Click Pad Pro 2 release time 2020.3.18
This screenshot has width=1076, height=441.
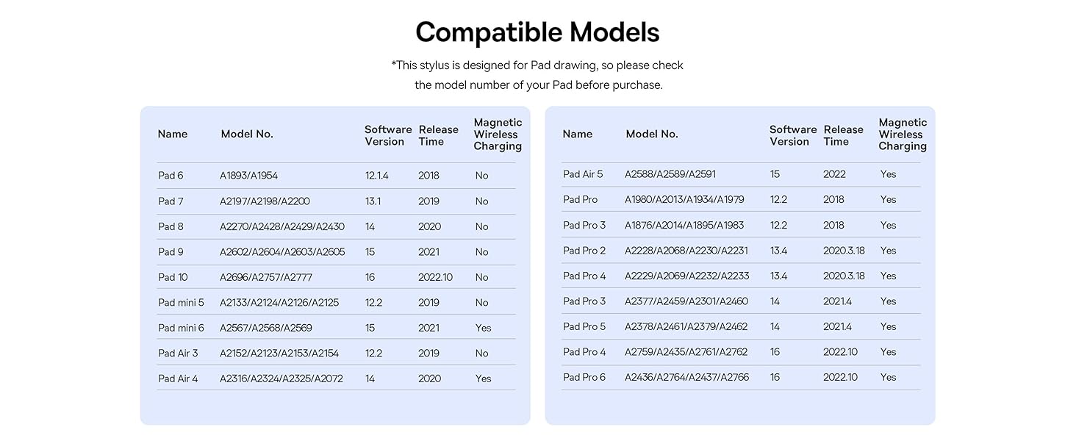click(x=844, y=251)
